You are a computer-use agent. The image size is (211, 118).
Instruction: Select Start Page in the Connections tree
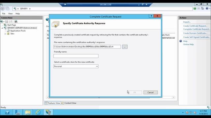pos(12,25)
